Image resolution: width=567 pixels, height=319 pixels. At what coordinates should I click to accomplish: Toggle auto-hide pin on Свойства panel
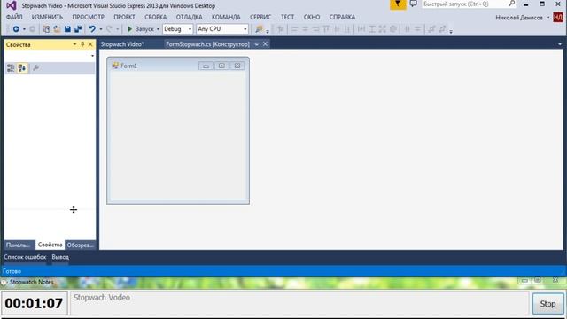82,44
